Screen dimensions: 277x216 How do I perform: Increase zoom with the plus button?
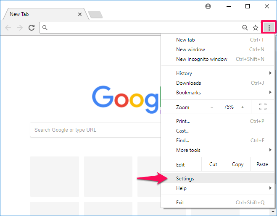243,107
